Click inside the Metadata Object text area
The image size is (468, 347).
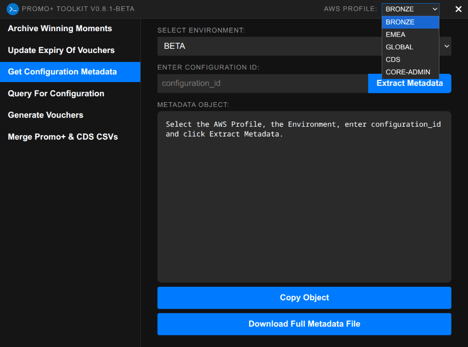(x=304, y=197)
